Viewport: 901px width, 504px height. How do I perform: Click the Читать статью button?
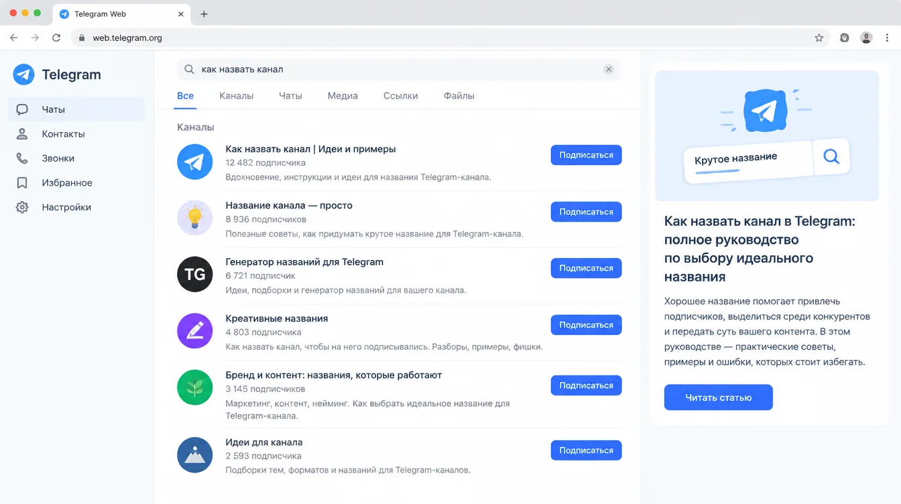coord(719,397)
